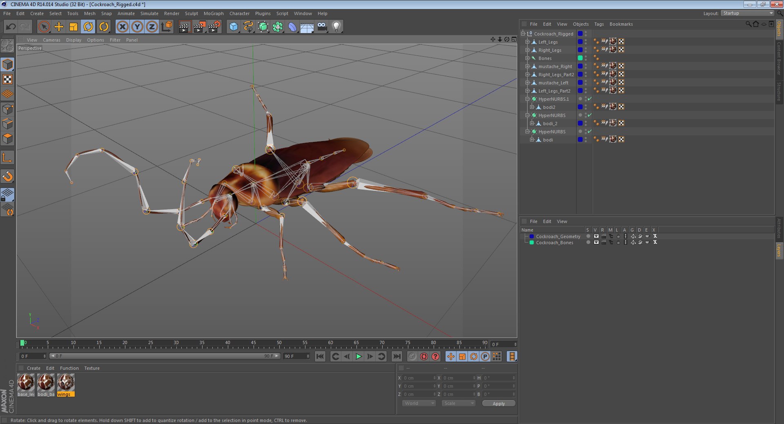The image size is (784, 424).
Task: Open viewport Cameras menu
Action: (x=51, y=40)
